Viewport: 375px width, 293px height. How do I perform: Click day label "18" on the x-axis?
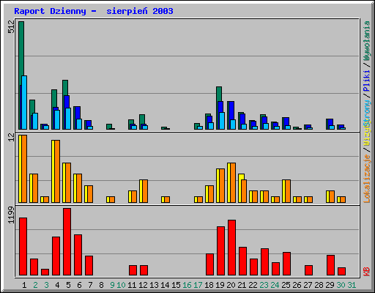(209, 285)
